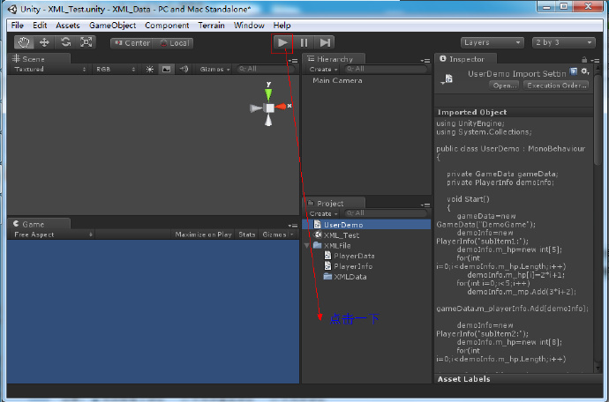This screenshot has width=609, height=402.
Task: Open the GameObject menu
Action: tap(112, 26)
